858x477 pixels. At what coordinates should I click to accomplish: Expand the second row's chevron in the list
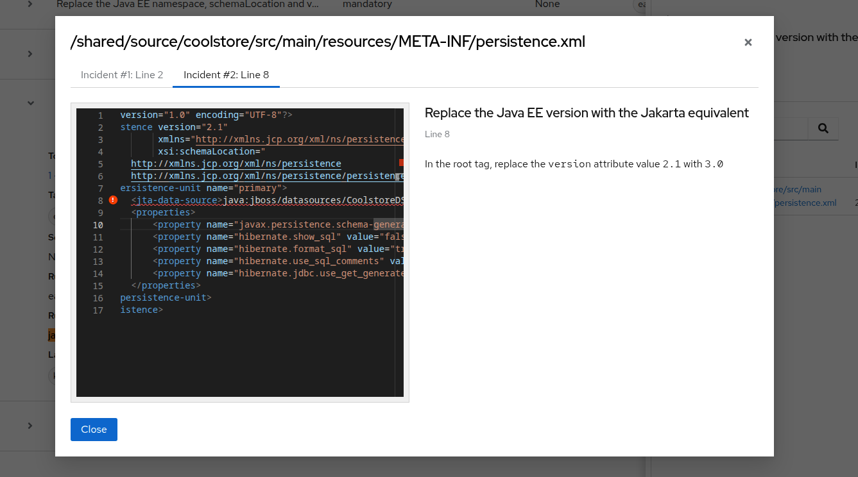coord(30,54)
